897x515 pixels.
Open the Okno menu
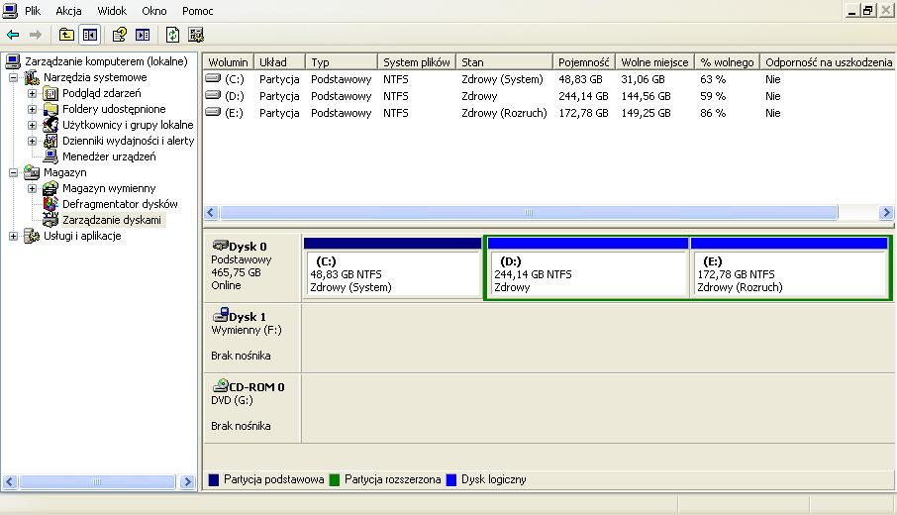tap(153, 11)
